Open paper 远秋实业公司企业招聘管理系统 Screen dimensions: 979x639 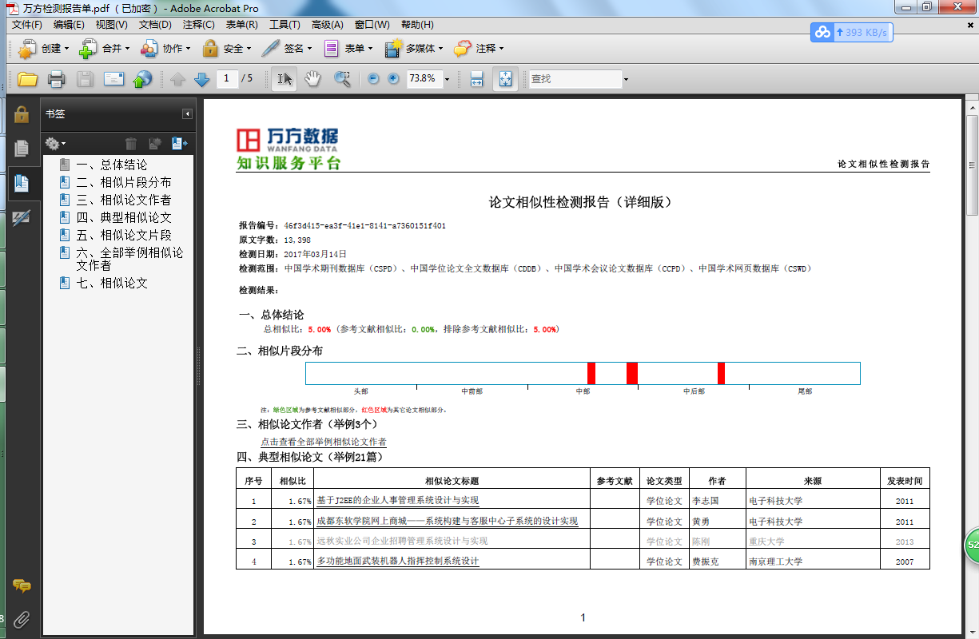pyautogui.click(x=402, y=541)
